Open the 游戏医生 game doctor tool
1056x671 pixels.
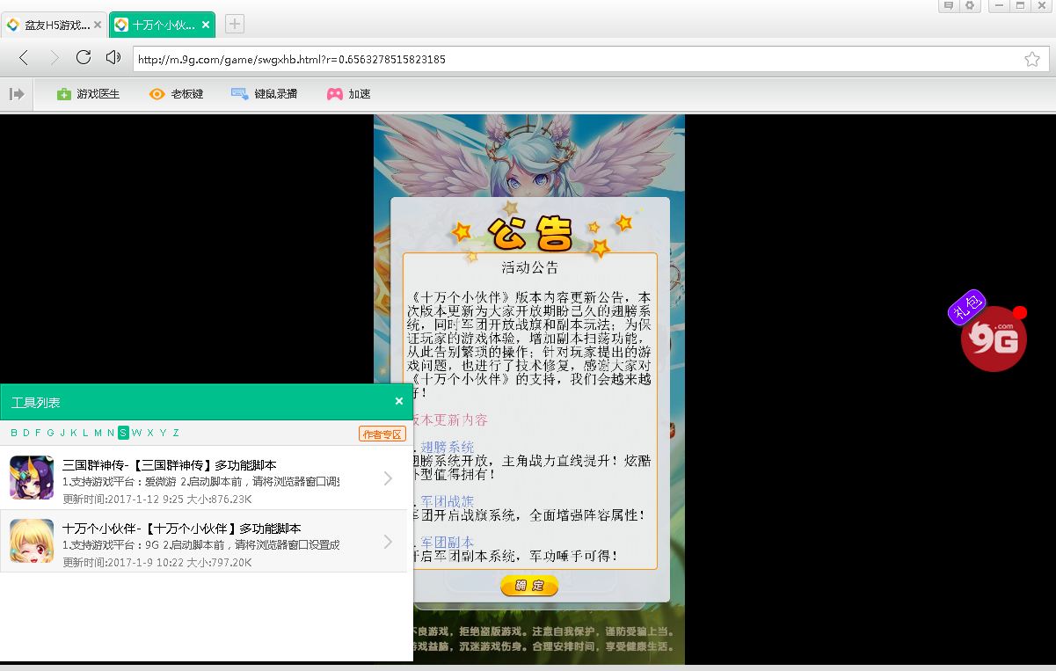click(88, 93)
